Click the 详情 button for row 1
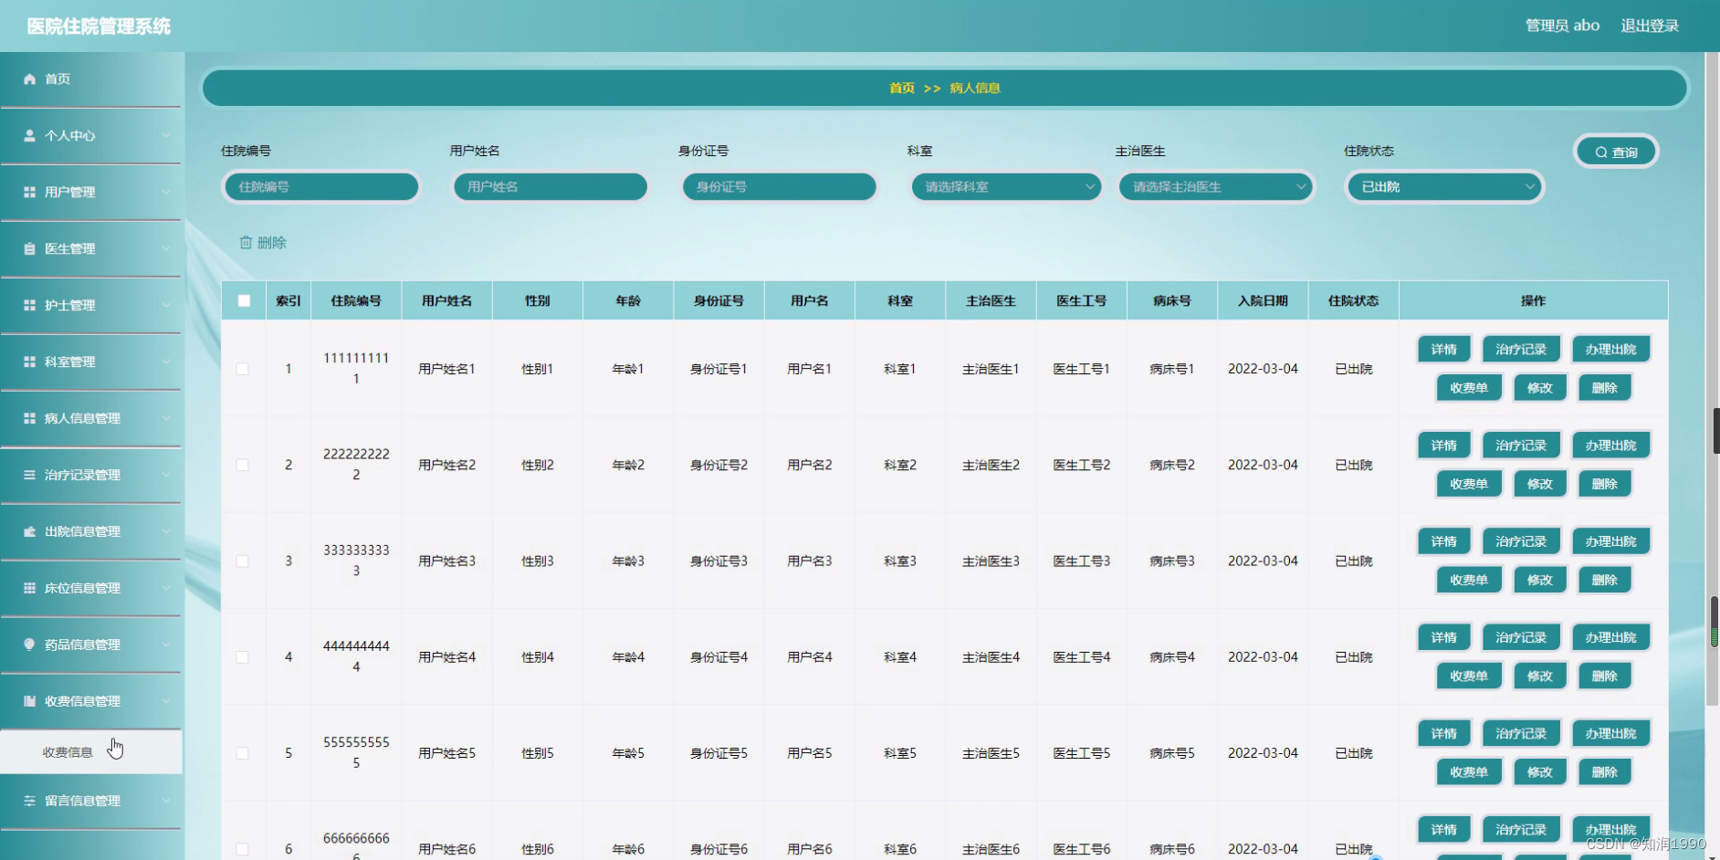The height and width of the screenshot is (860, 1720). tap(1443, 349)
